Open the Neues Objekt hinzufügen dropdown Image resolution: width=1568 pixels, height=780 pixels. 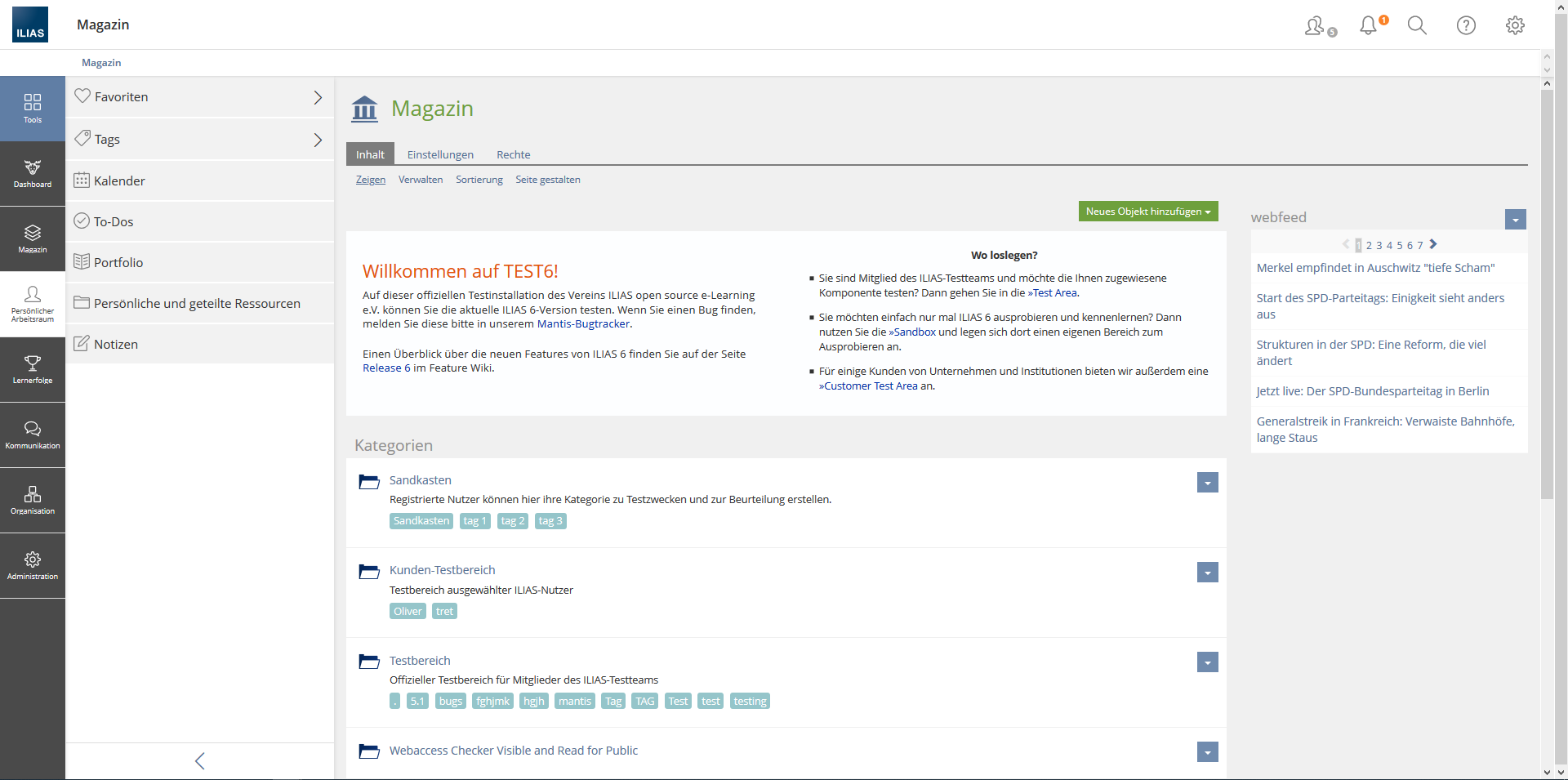click(1147, 212)
